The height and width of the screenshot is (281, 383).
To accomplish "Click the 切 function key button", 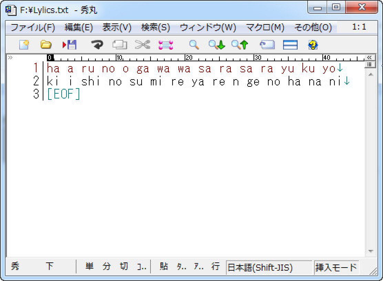I will (124, 266).
